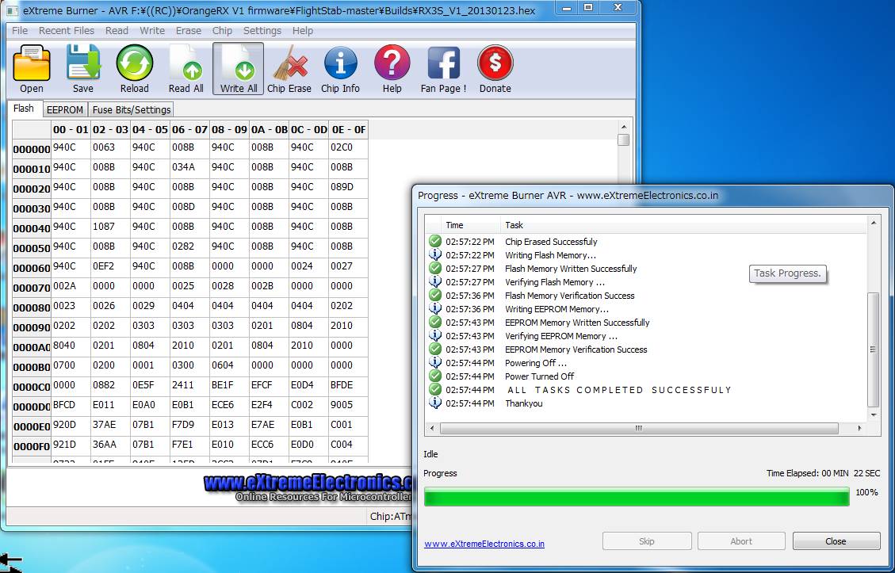Open the File menu
The height and width of the screenshot is (573, 895).
19,31
